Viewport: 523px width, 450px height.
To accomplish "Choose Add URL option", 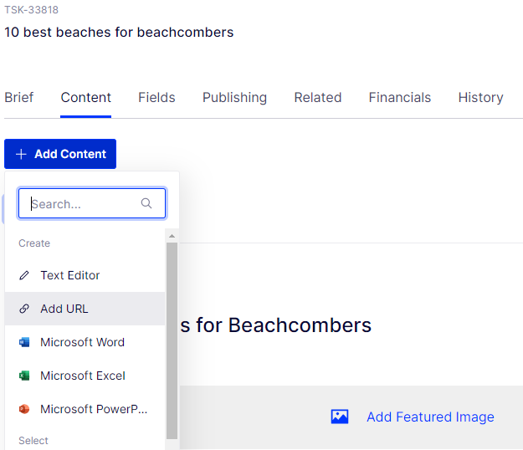I will (x=85, y=309).
